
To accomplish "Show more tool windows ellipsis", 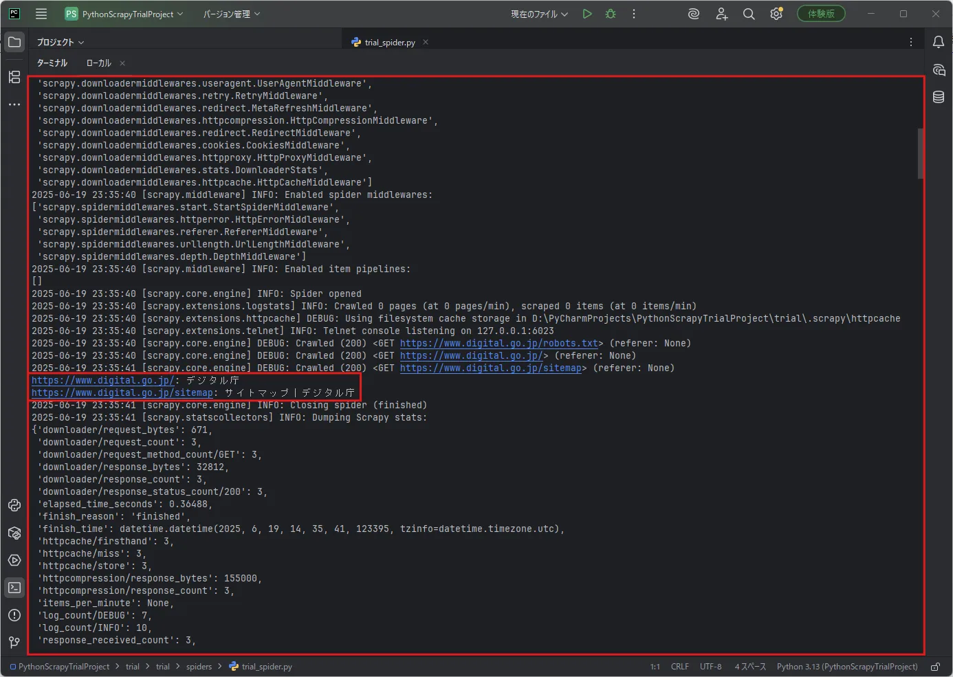I will [x=14, y=104].
